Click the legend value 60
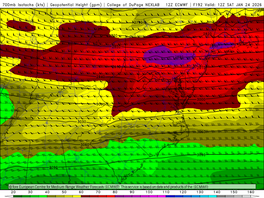The width and height of the screenshot is (264, 198). (81, 192)
